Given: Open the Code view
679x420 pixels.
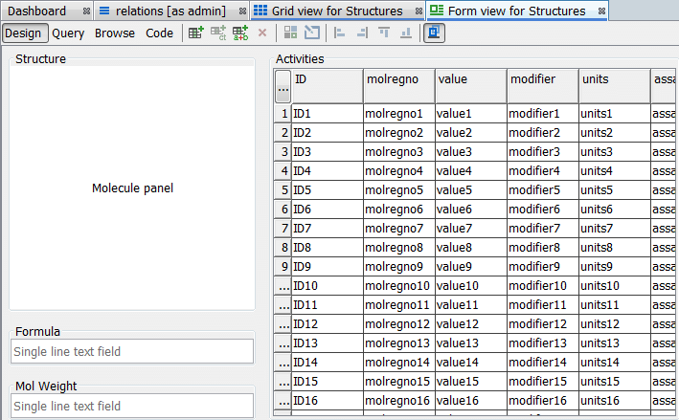Looking at the screenshot, I should pyautogui.click(x=159, y=33).
